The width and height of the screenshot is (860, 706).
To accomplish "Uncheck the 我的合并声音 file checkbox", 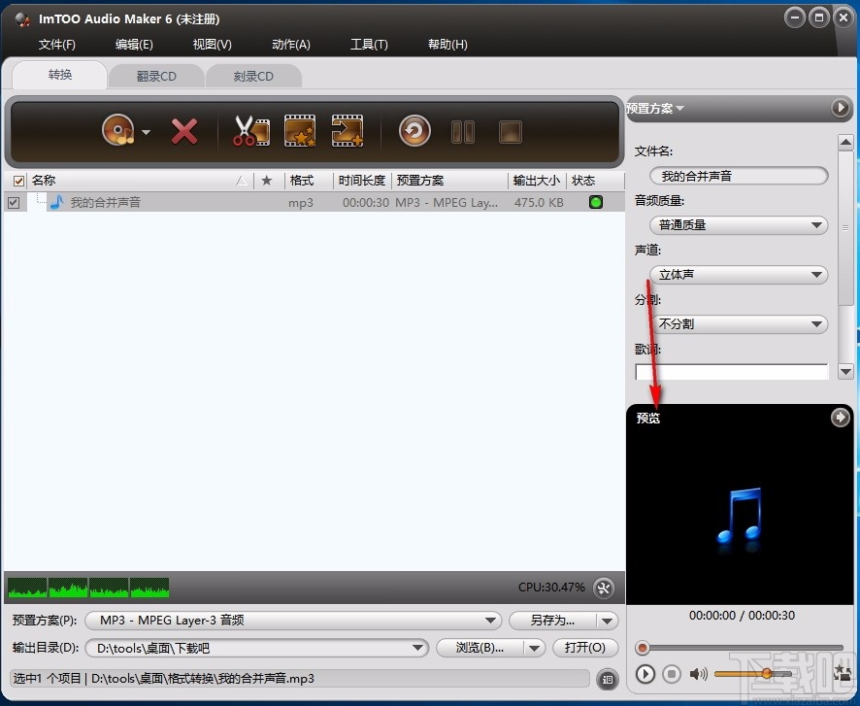I will pyautogui.click(x=14, y=202).
